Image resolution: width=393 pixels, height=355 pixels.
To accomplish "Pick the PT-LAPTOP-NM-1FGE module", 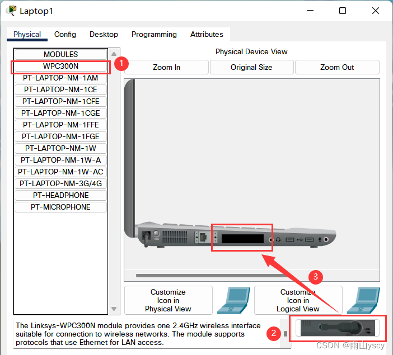I will pos(60,137).
